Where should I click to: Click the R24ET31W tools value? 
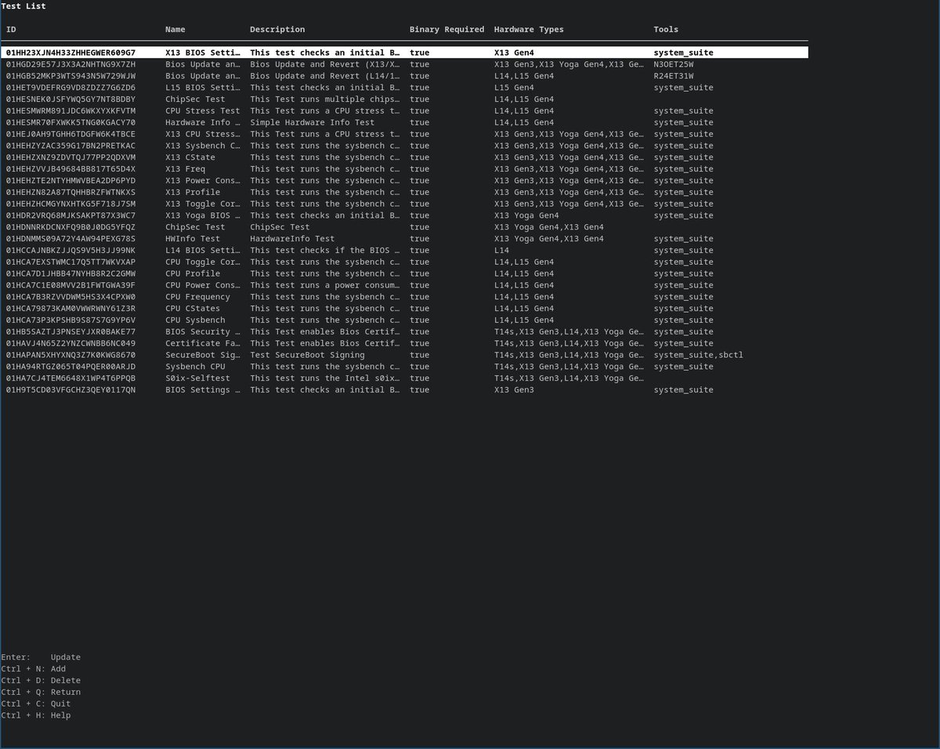[674, 76]
